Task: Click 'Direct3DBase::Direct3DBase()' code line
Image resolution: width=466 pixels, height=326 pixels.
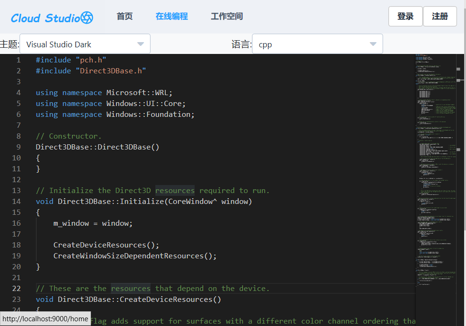Action: (98, 147)
